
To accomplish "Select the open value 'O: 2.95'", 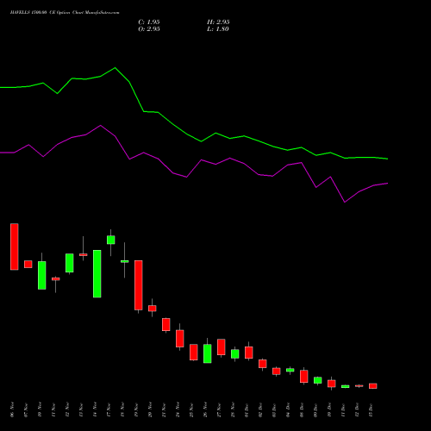I will [x=149, y=29].
